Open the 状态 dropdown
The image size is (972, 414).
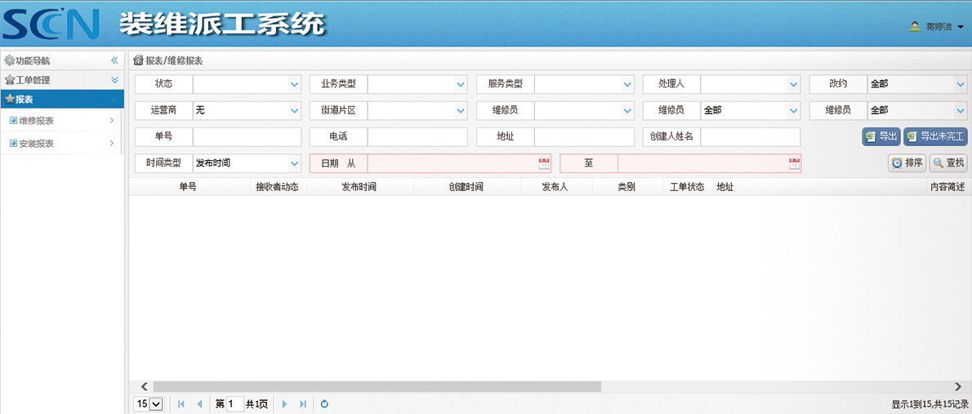[294, 84]
